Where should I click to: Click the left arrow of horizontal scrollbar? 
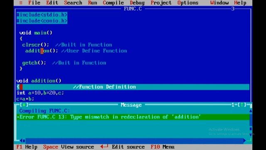21,140
